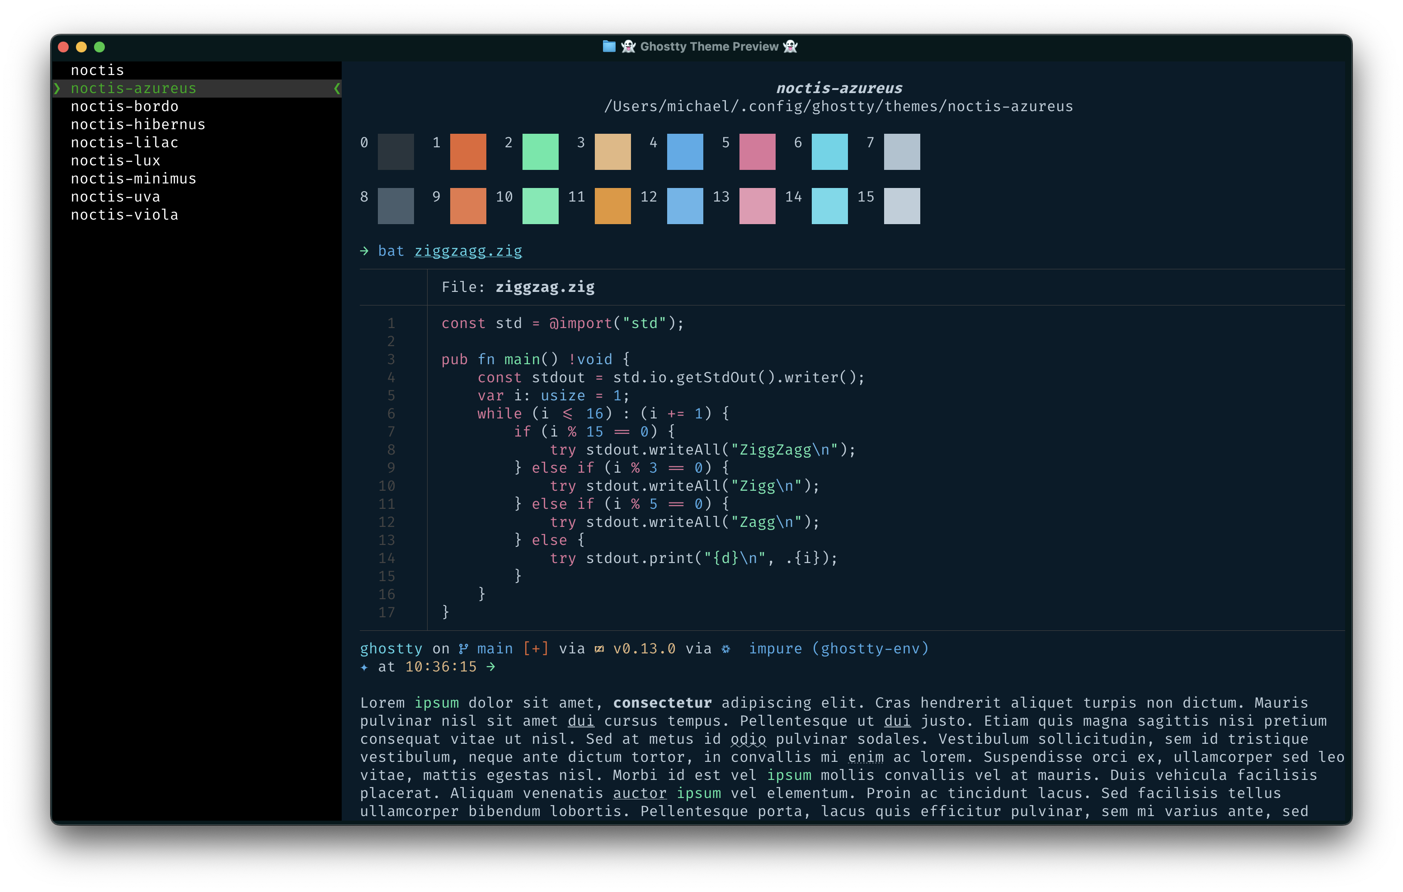Open the underlined ziggzagg.zig file link
Image resolution: width=1403 pixels, height=892 pixels.
pyautogui.click(x=468, y=250)
